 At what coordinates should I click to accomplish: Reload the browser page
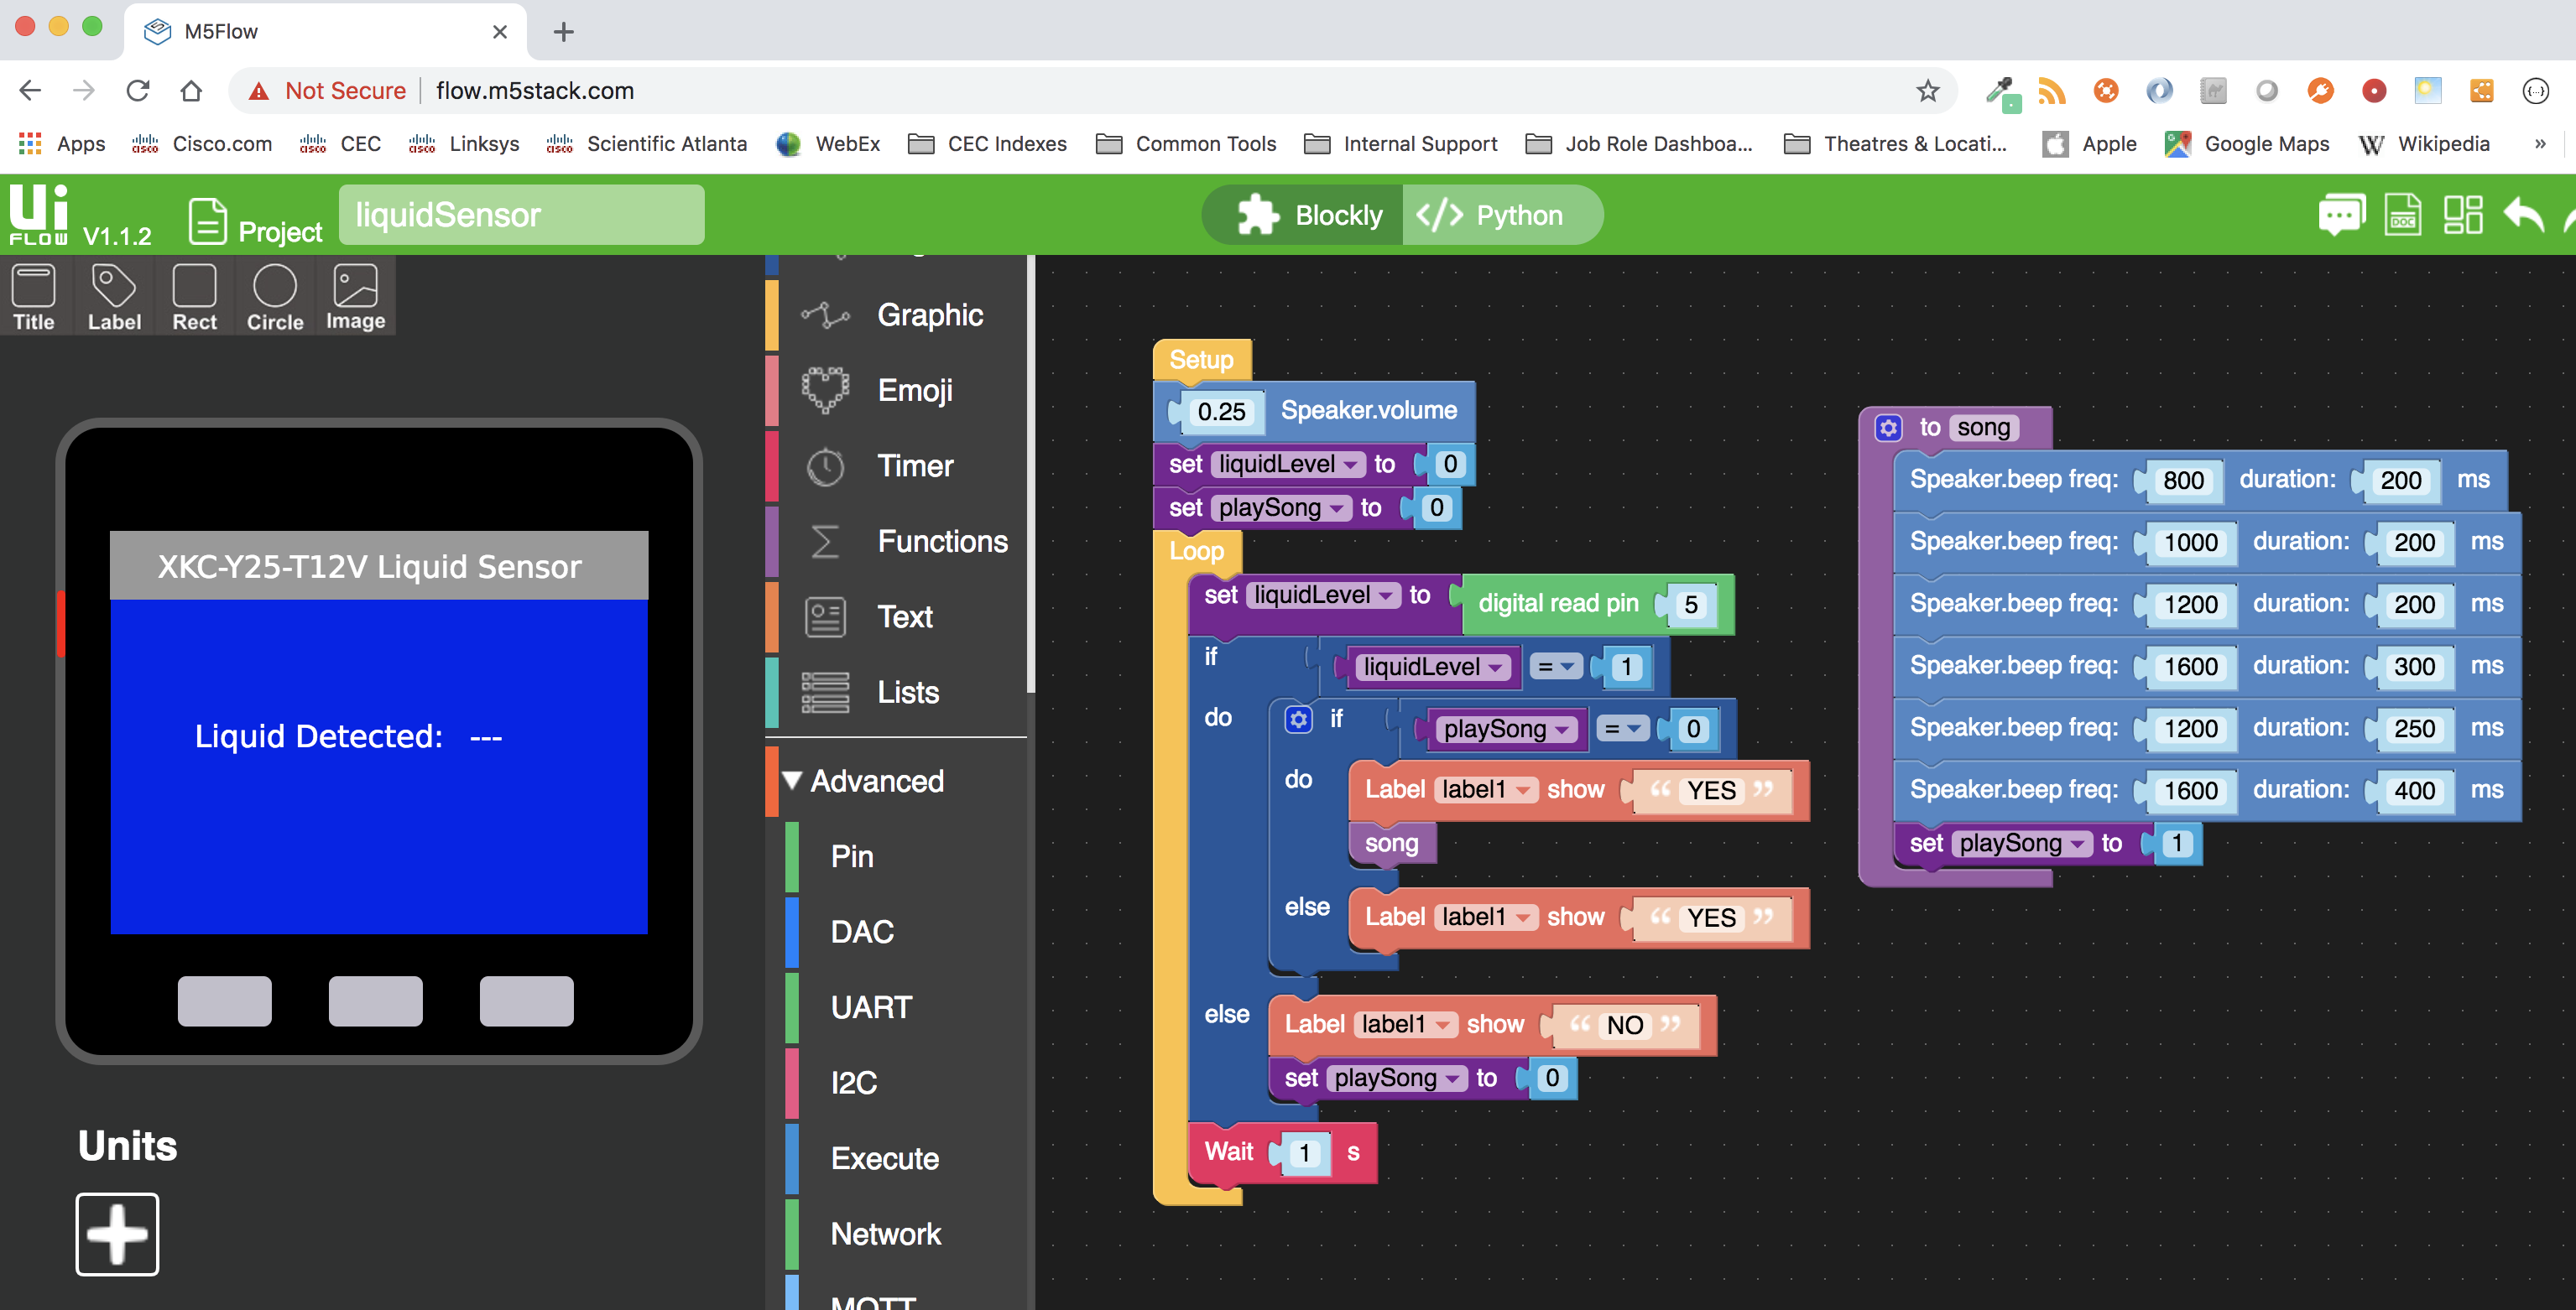[138, 91]
